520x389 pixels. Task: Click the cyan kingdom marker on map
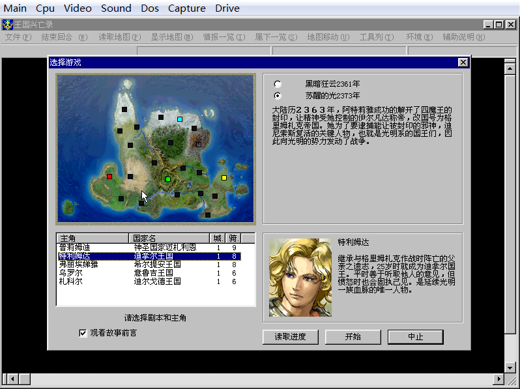[180, 119]
